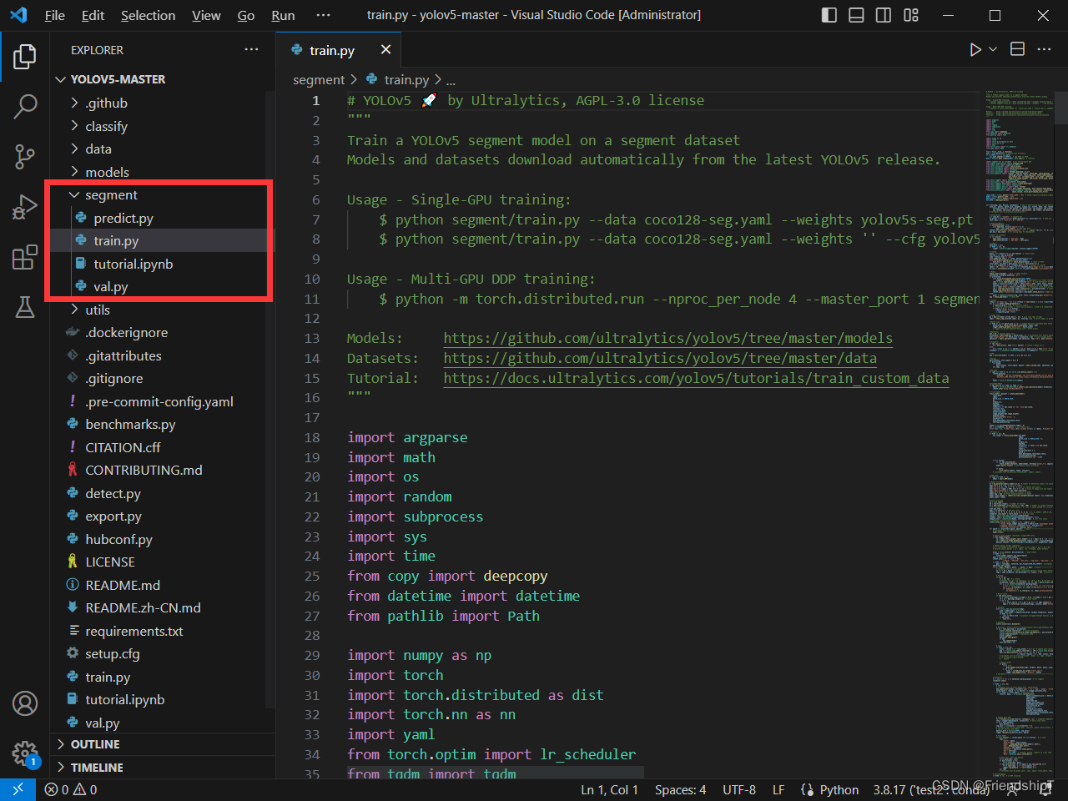The height and width of the screenshot is (801, 1068).
Task: Open Explorer Views and More Actions ellipsis
Action: click(x=251, y=50)
